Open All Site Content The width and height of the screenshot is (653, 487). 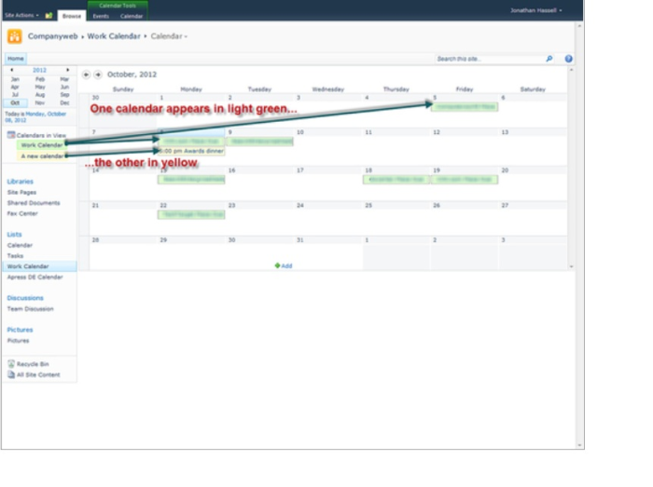pyautogui.click(x=38, y=375)
